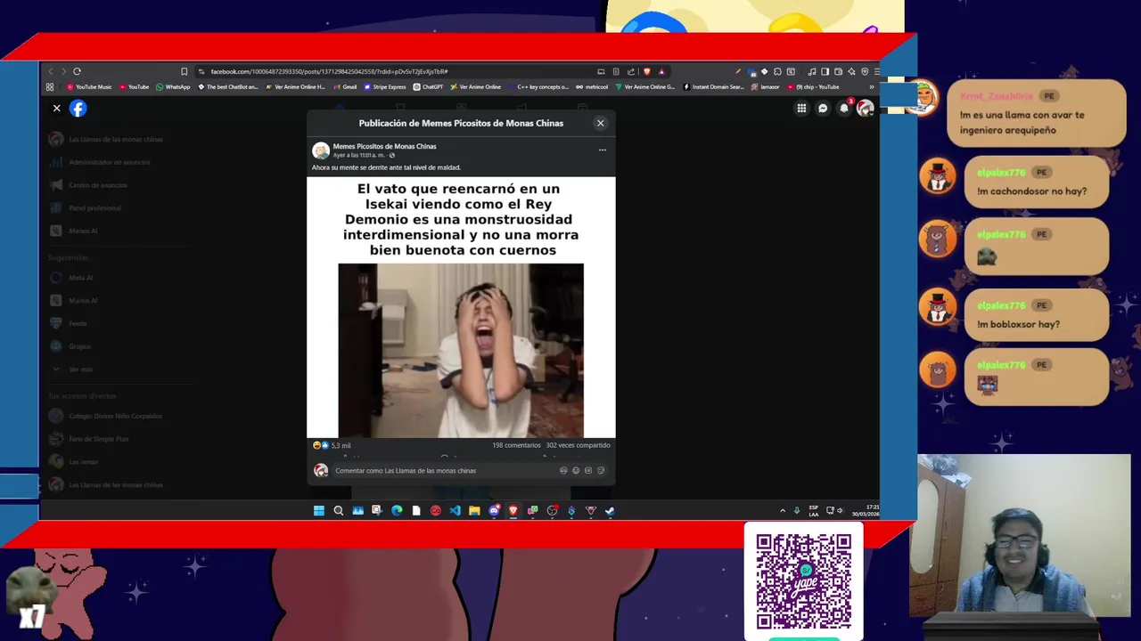Open the (9) chip - YouTube bookmark
Viewport: 1141px width, 641px height.
(x=813, y=87)
